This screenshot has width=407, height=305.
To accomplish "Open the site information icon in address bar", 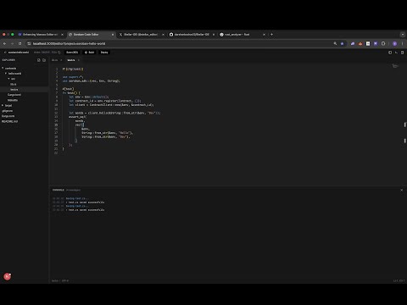I will click(x=29, y=43).
